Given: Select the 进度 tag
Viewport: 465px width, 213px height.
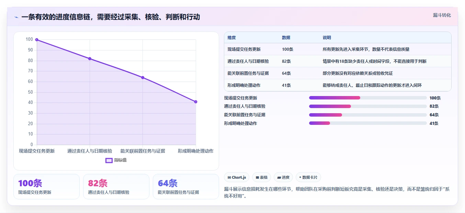Looking at the screenshot, I should tap(283, 177).
